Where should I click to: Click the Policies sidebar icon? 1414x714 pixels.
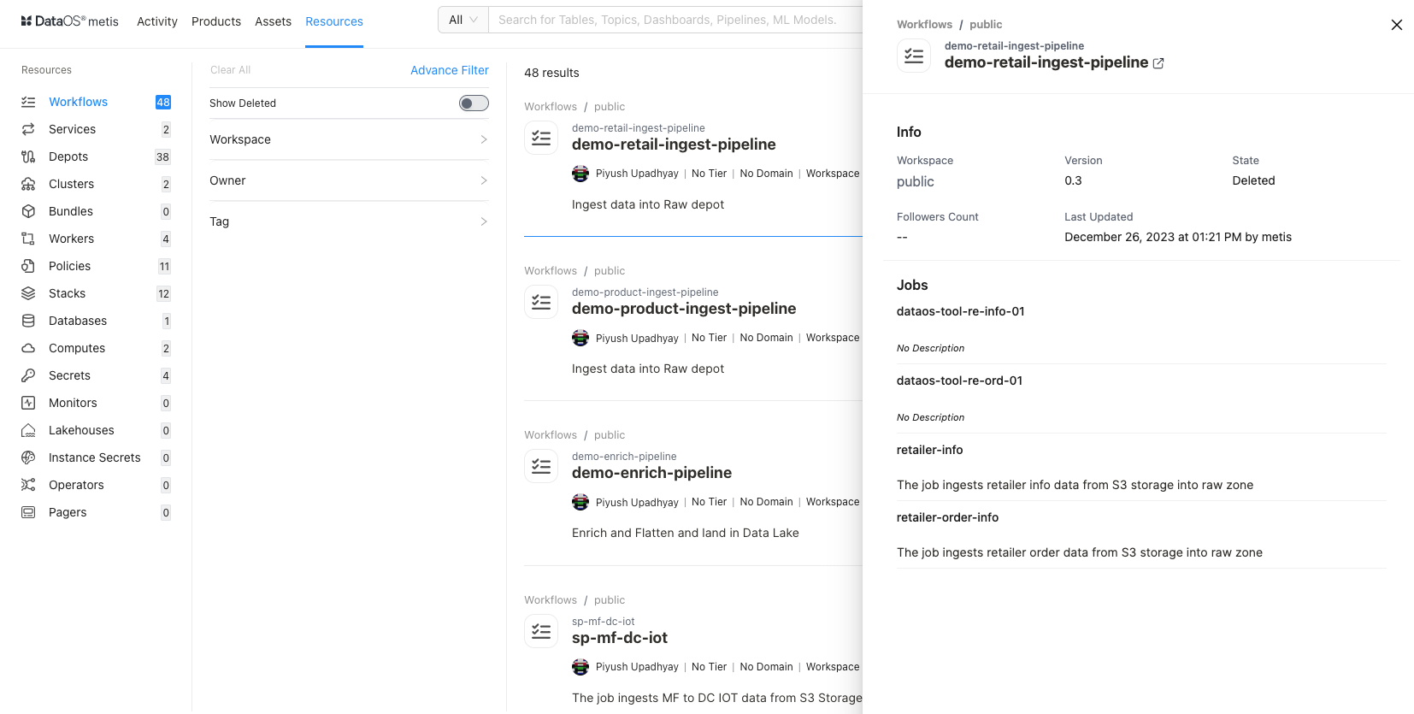click(28, 266)
